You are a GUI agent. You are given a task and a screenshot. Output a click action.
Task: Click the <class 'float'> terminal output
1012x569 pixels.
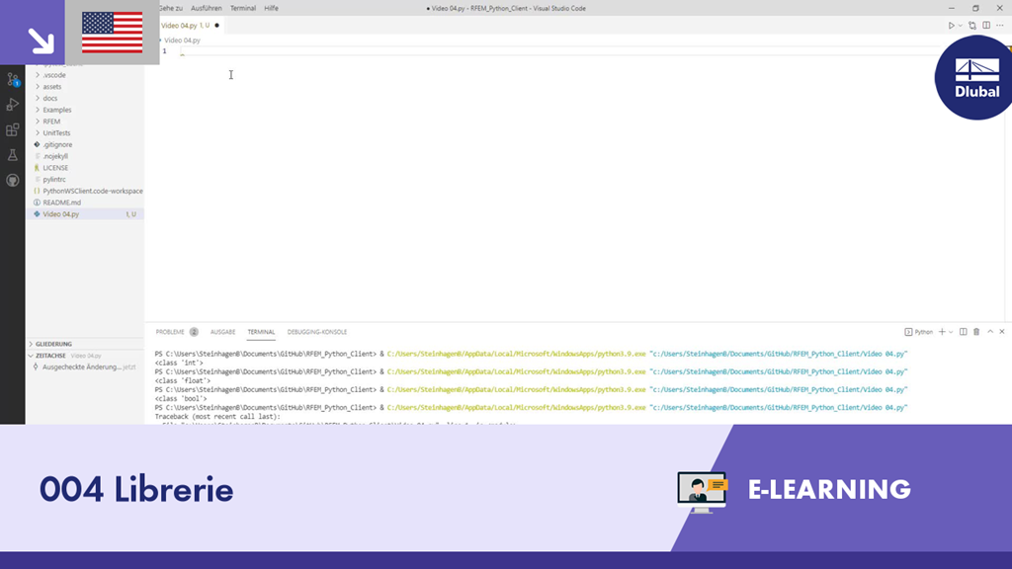183,380
